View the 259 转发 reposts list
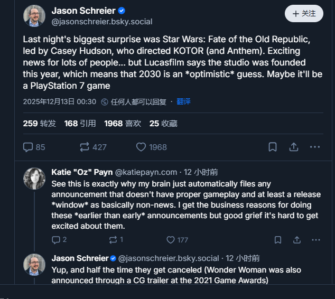 (x=39, y=124)
